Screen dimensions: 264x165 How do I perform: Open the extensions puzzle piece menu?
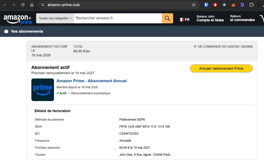tap(251, 5)
